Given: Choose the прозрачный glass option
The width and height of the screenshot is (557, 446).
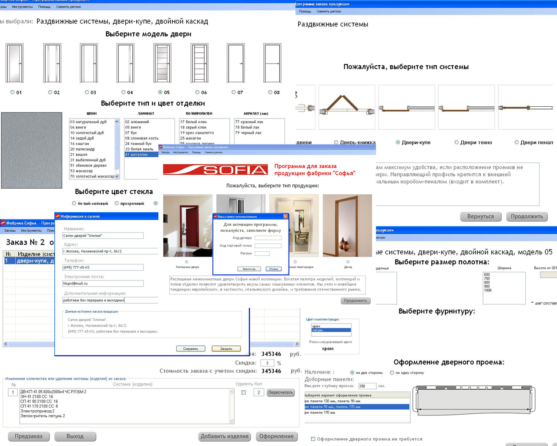Looking at the screenshot, I should coord(117,203).
